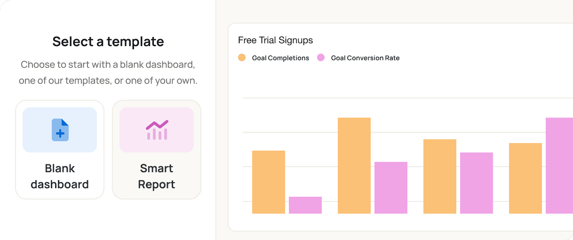The width and height of the screenshot is (573, 240).
Task: Click the template description text below the heading
Action: click(108, 72)
